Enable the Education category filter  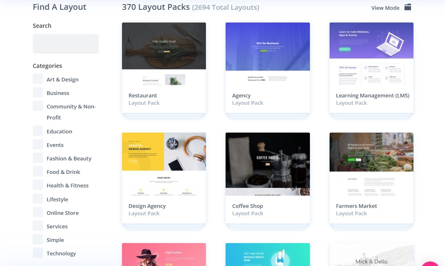38,131
